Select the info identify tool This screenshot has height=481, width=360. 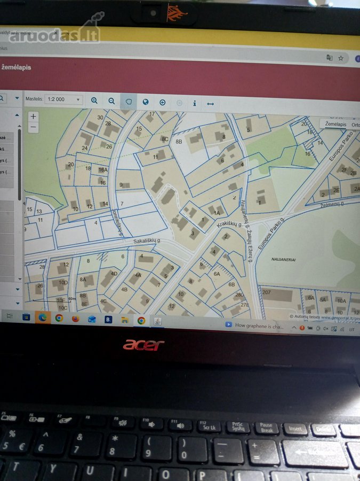194,103
